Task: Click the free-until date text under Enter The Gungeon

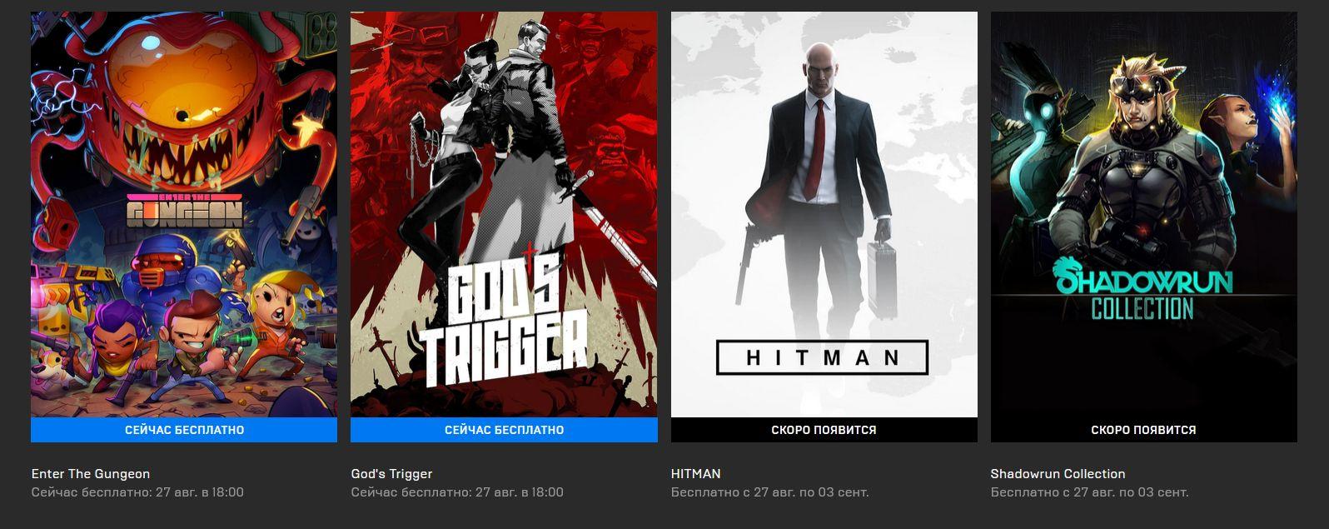Action: coord(137,492)
